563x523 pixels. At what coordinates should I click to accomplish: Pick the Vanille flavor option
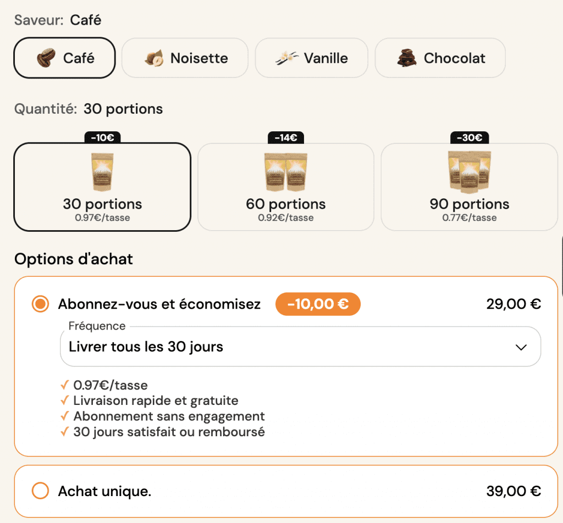[x=312, y=58]
